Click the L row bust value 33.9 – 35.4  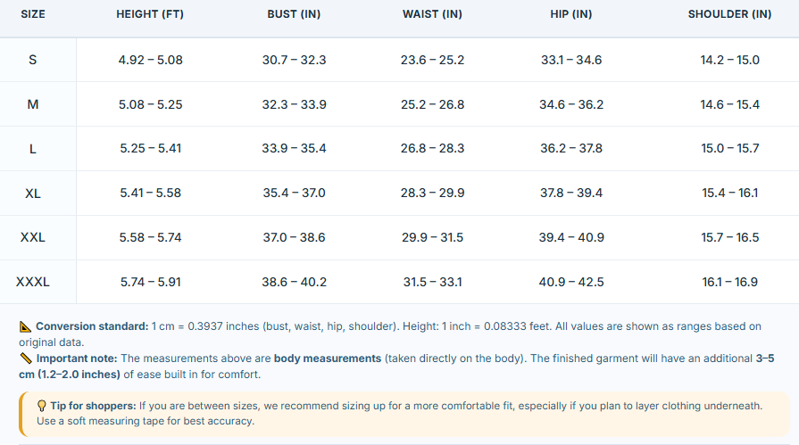pyautogui.click(x=294, y=149)
